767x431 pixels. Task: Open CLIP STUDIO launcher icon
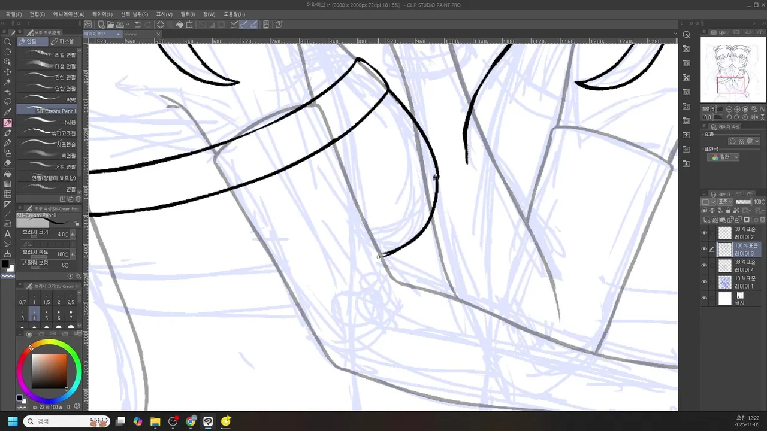(x=88, y=25)
